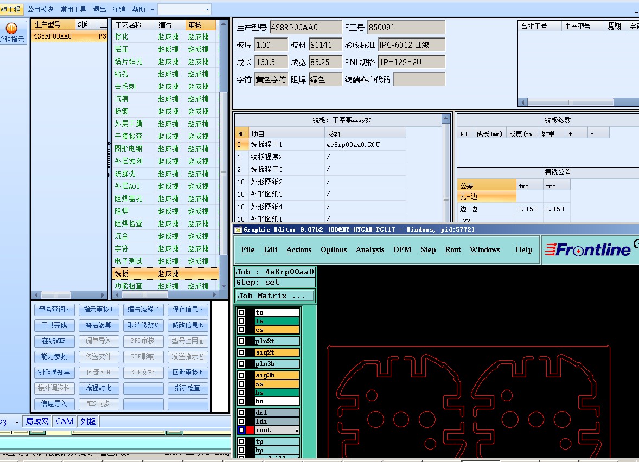The height and width of the screenshot is (462, 639).
Task: Click the 退出 menu item
Action: coord(99,9)
